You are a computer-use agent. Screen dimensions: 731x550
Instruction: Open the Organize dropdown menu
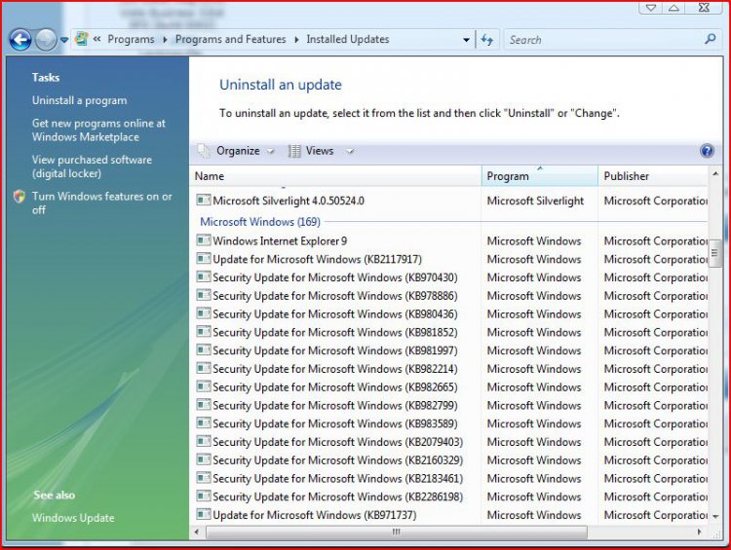[245, 151]
